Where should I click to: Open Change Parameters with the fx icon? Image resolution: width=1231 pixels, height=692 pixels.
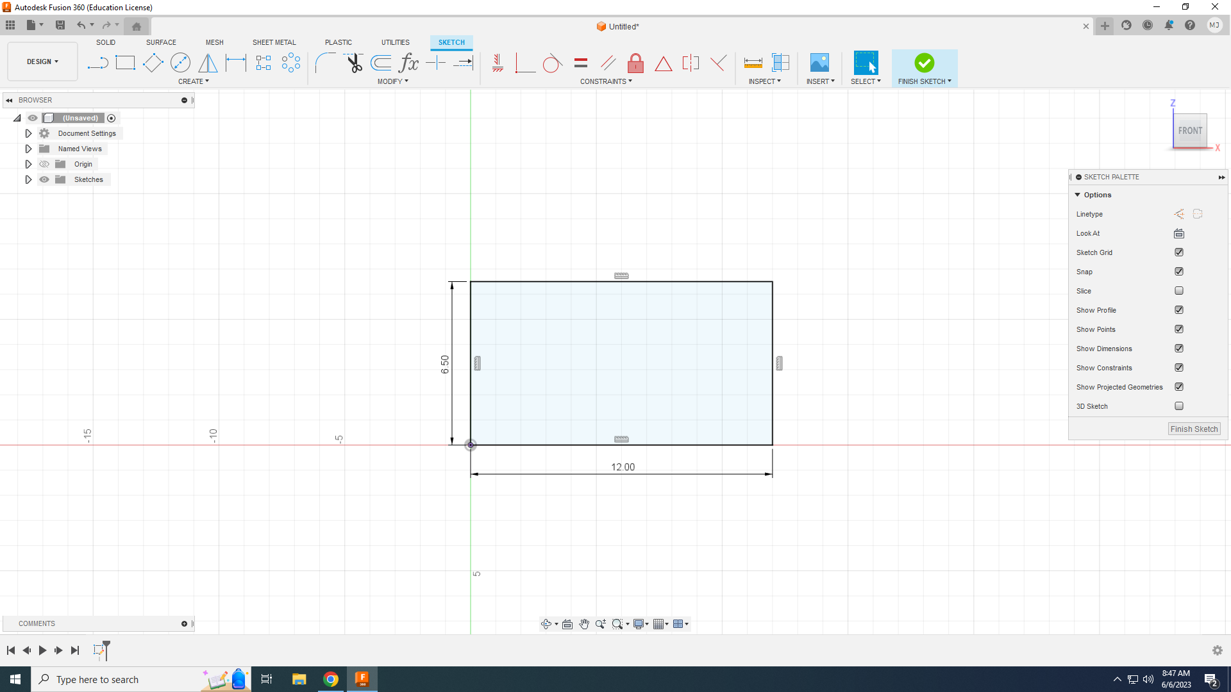pos(408,63)
